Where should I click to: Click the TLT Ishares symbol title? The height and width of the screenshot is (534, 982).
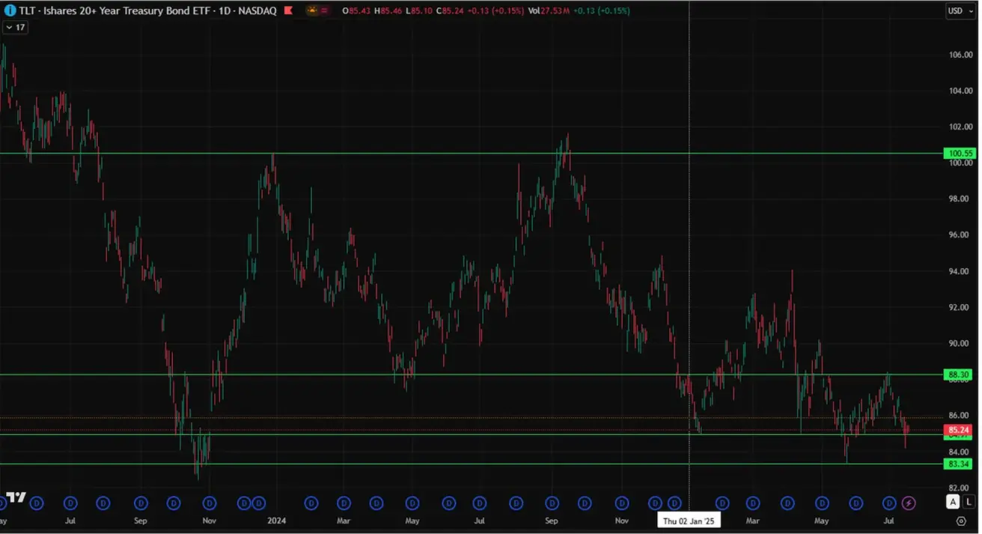click(x=147, y=11)
